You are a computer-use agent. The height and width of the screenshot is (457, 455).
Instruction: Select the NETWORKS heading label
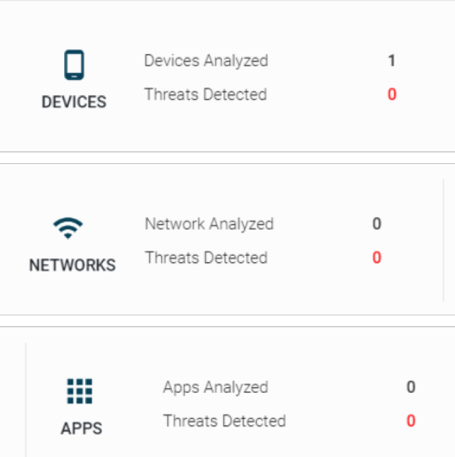[72, 265]
